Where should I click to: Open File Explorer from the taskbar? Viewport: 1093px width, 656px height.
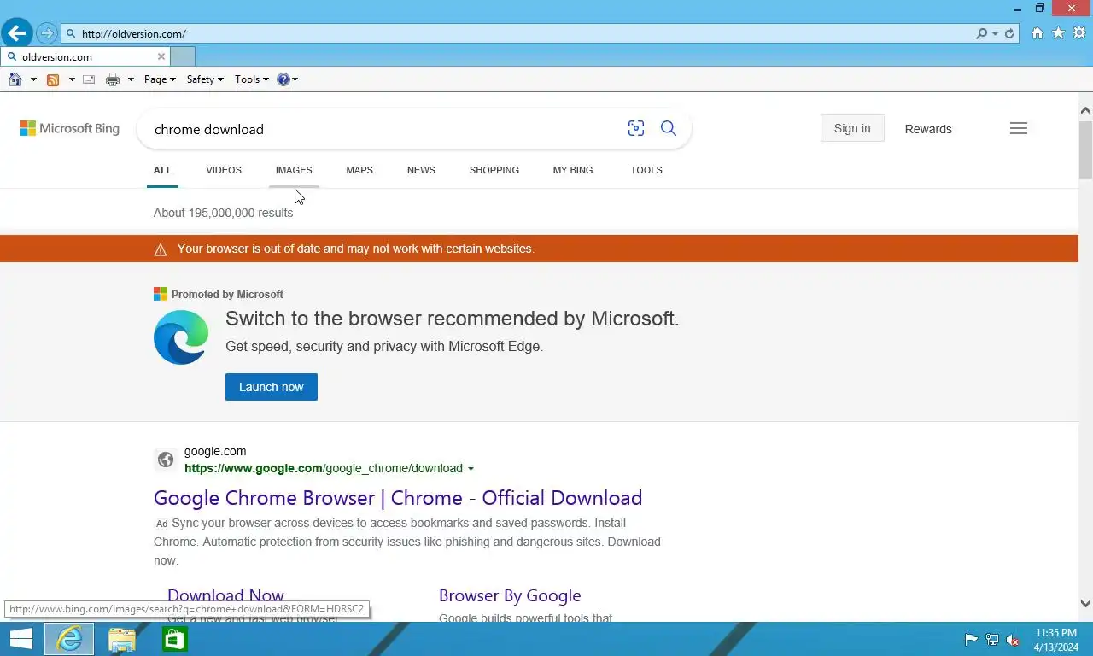(122, 639)
